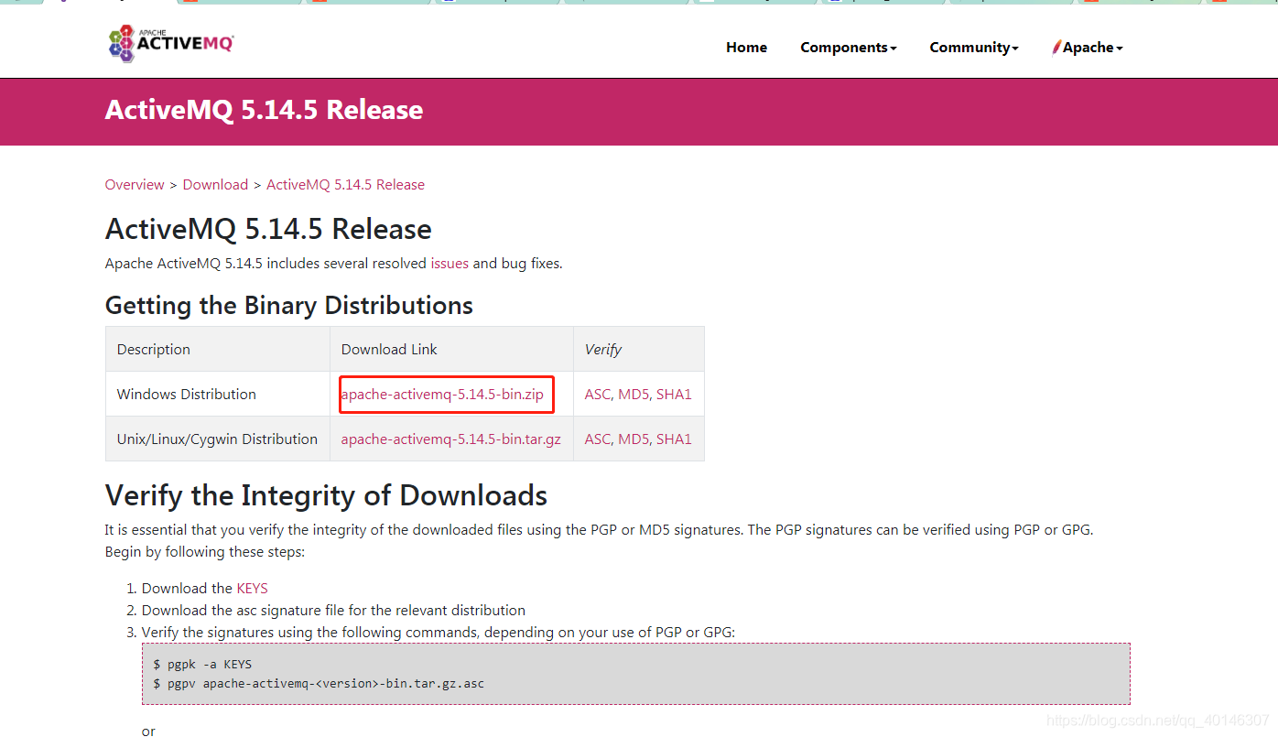
Task: Click the Description column header
Action: pos(218,350)
